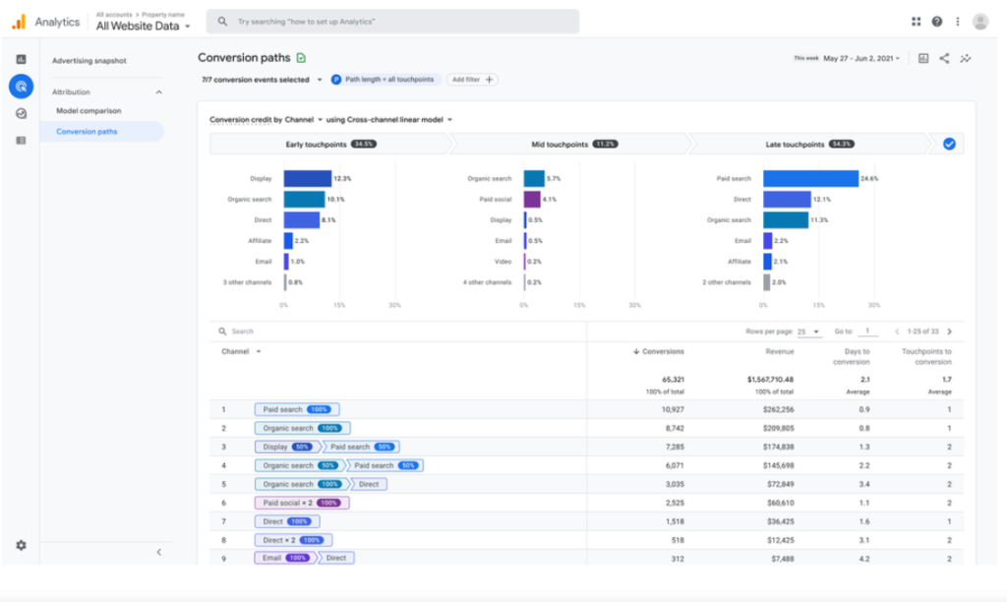The image size is (1007, 602).
Task: Open the Rows per page dropdown
Action: tap(809, 331)
